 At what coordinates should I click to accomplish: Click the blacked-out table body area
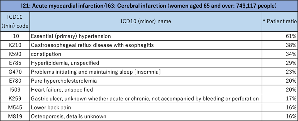[149, 76]
